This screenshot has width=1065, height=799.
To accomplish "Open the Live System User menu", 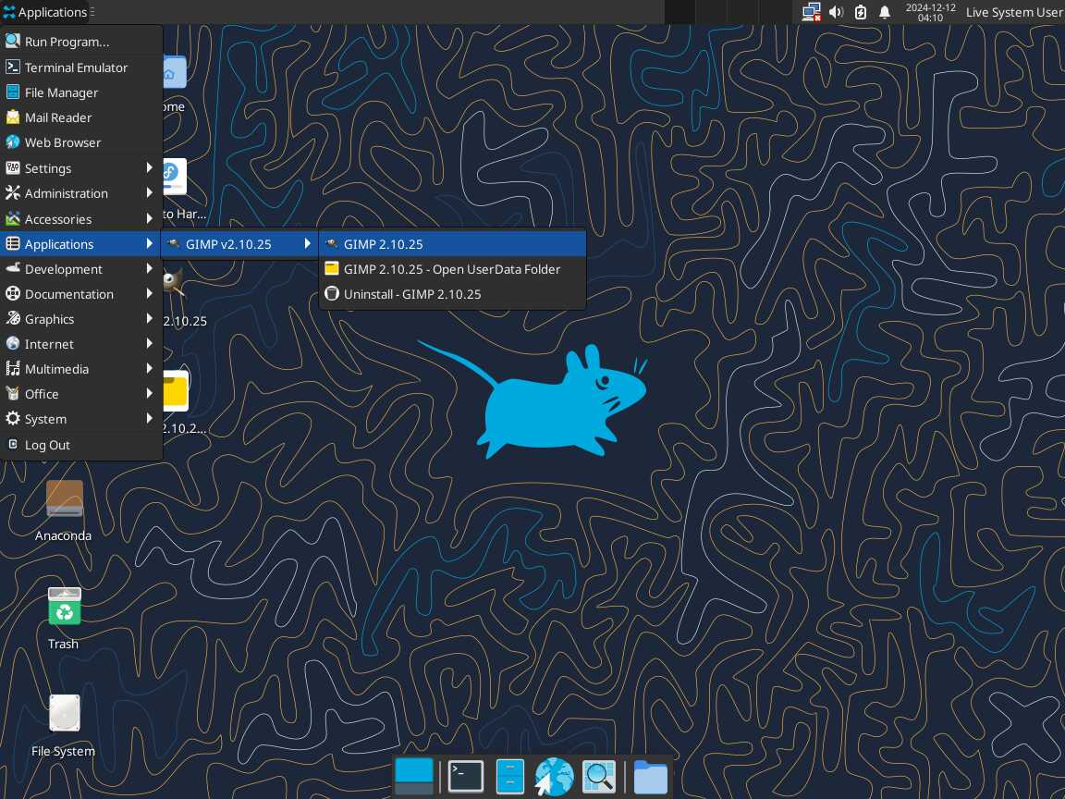I will [1013, 12].
